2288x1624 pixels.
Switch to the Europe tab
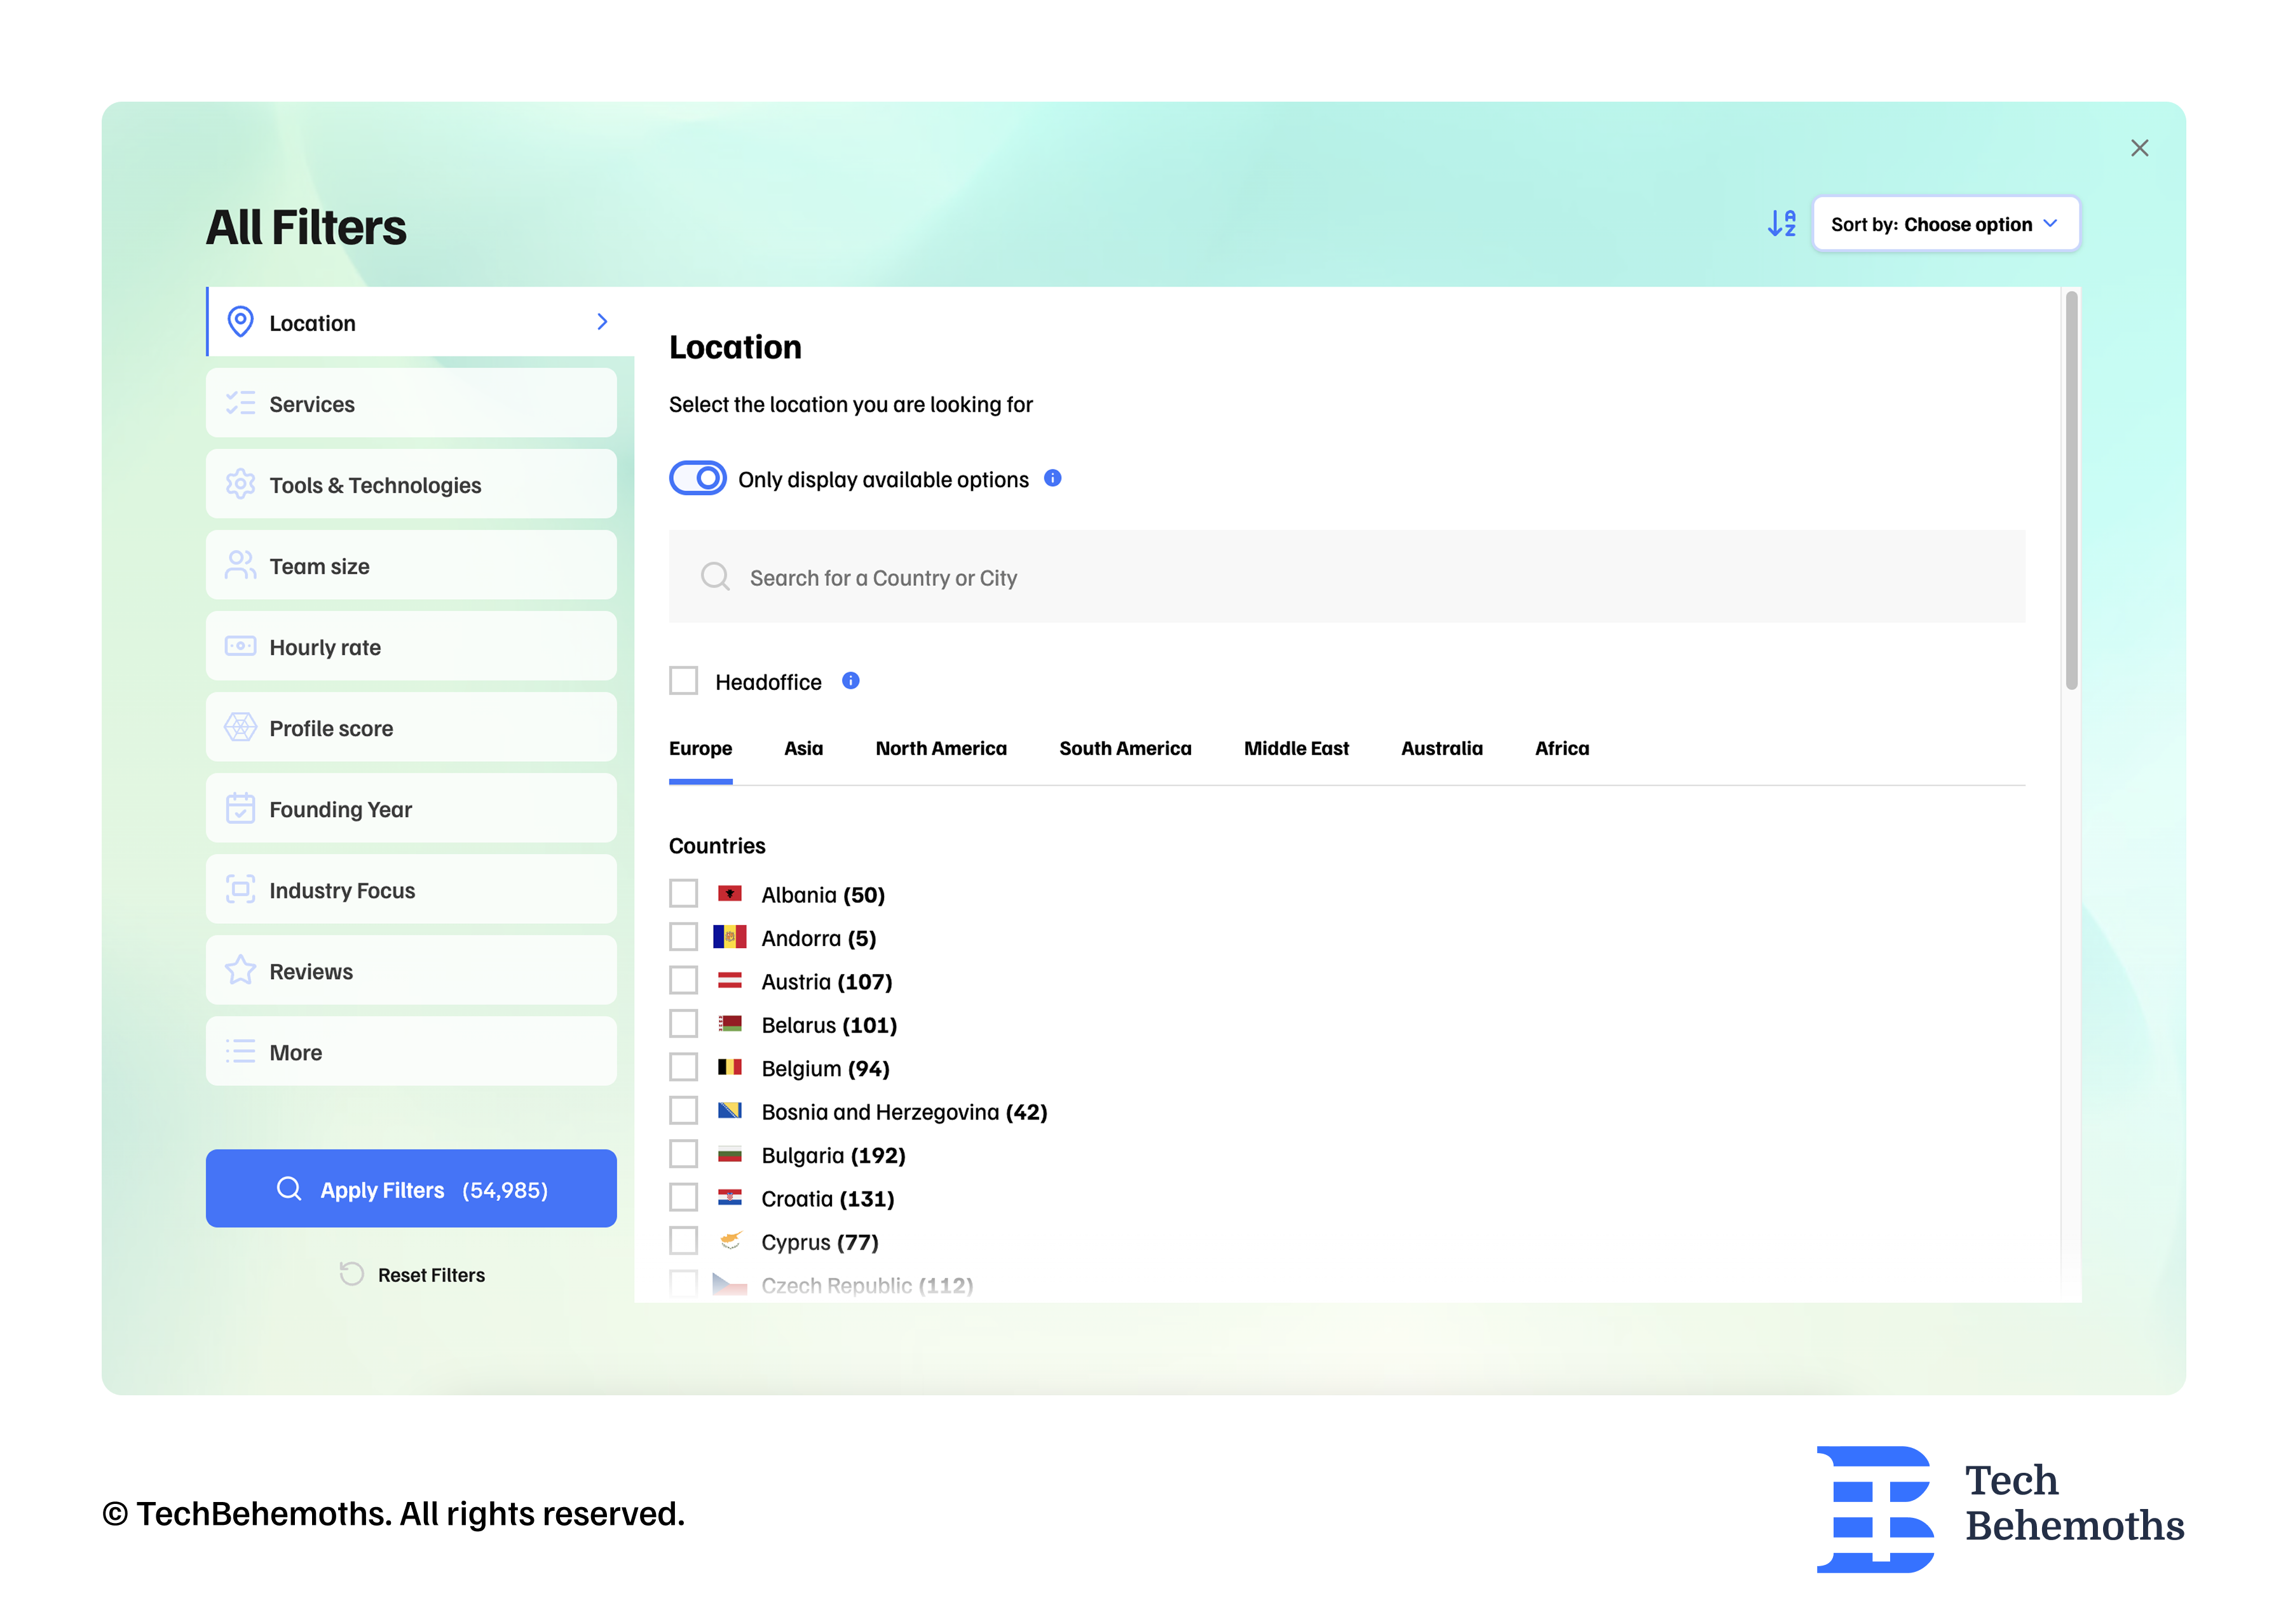coord(700,748)
